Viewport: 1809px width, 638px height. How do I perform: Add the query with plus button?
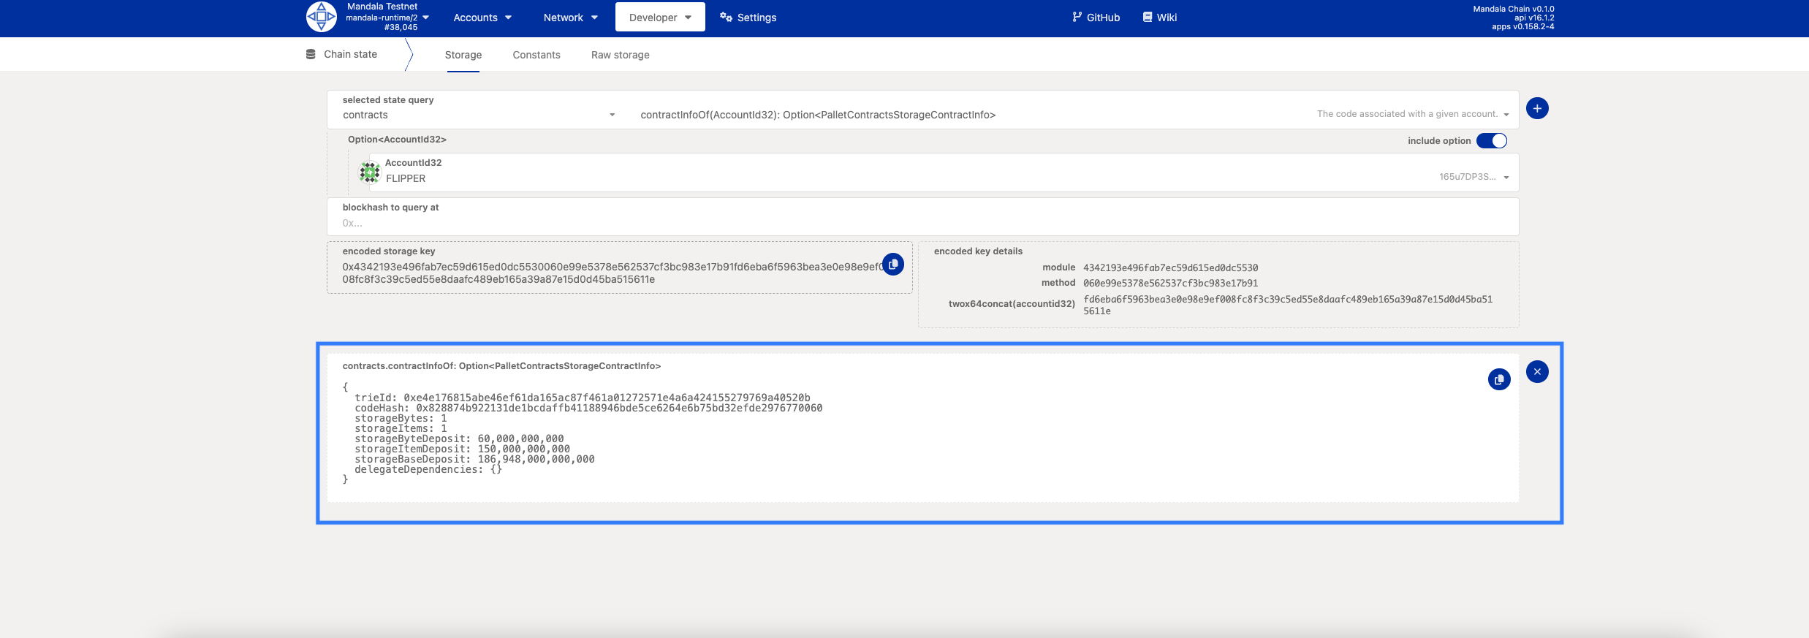tap(1537, 108)
